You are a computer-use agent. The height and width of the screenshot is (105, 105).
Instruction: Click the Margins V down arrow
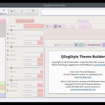pos(39,95)
